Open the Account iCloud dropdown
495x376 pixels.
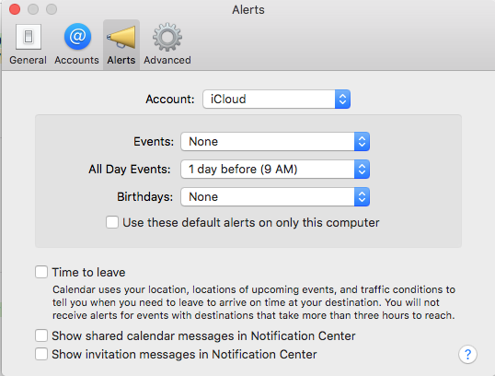tap(276, 99)
